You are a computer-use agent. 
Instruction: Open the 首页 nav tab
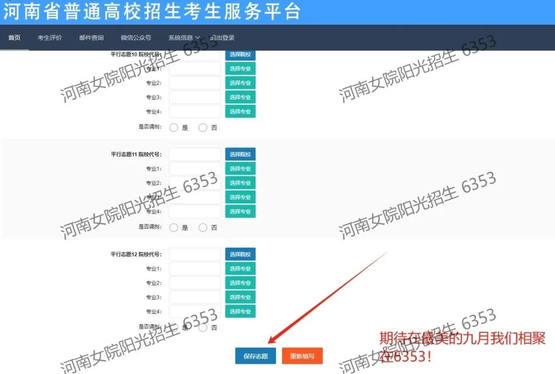[x=14, y=38]
